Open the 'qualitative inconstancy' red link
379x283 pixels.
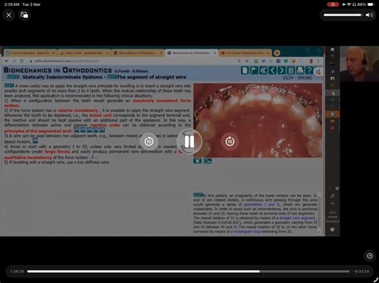pos(28,157)
